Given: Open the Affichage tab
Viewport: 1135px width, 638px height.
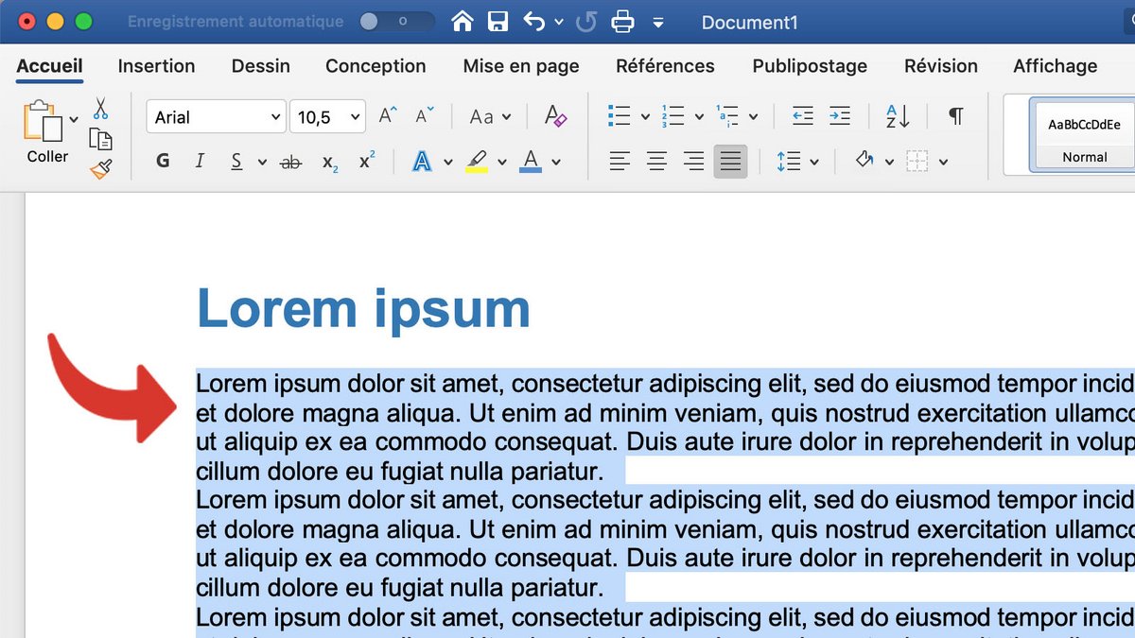Looking at the screenshot, I should (x=1056, y=66).
